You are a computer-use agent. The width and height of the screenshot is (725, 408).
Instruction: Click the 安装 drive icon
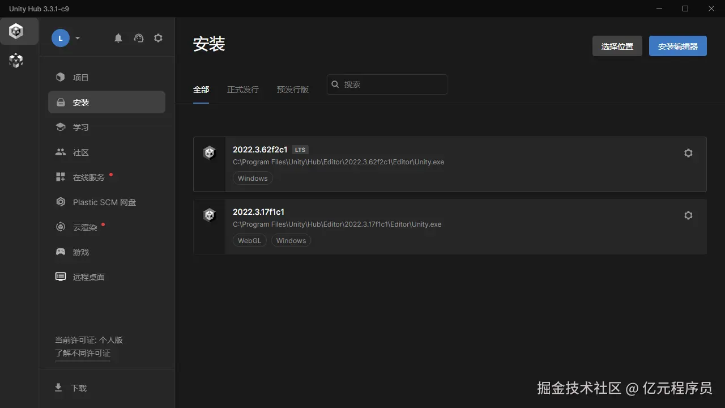(61, 103)
